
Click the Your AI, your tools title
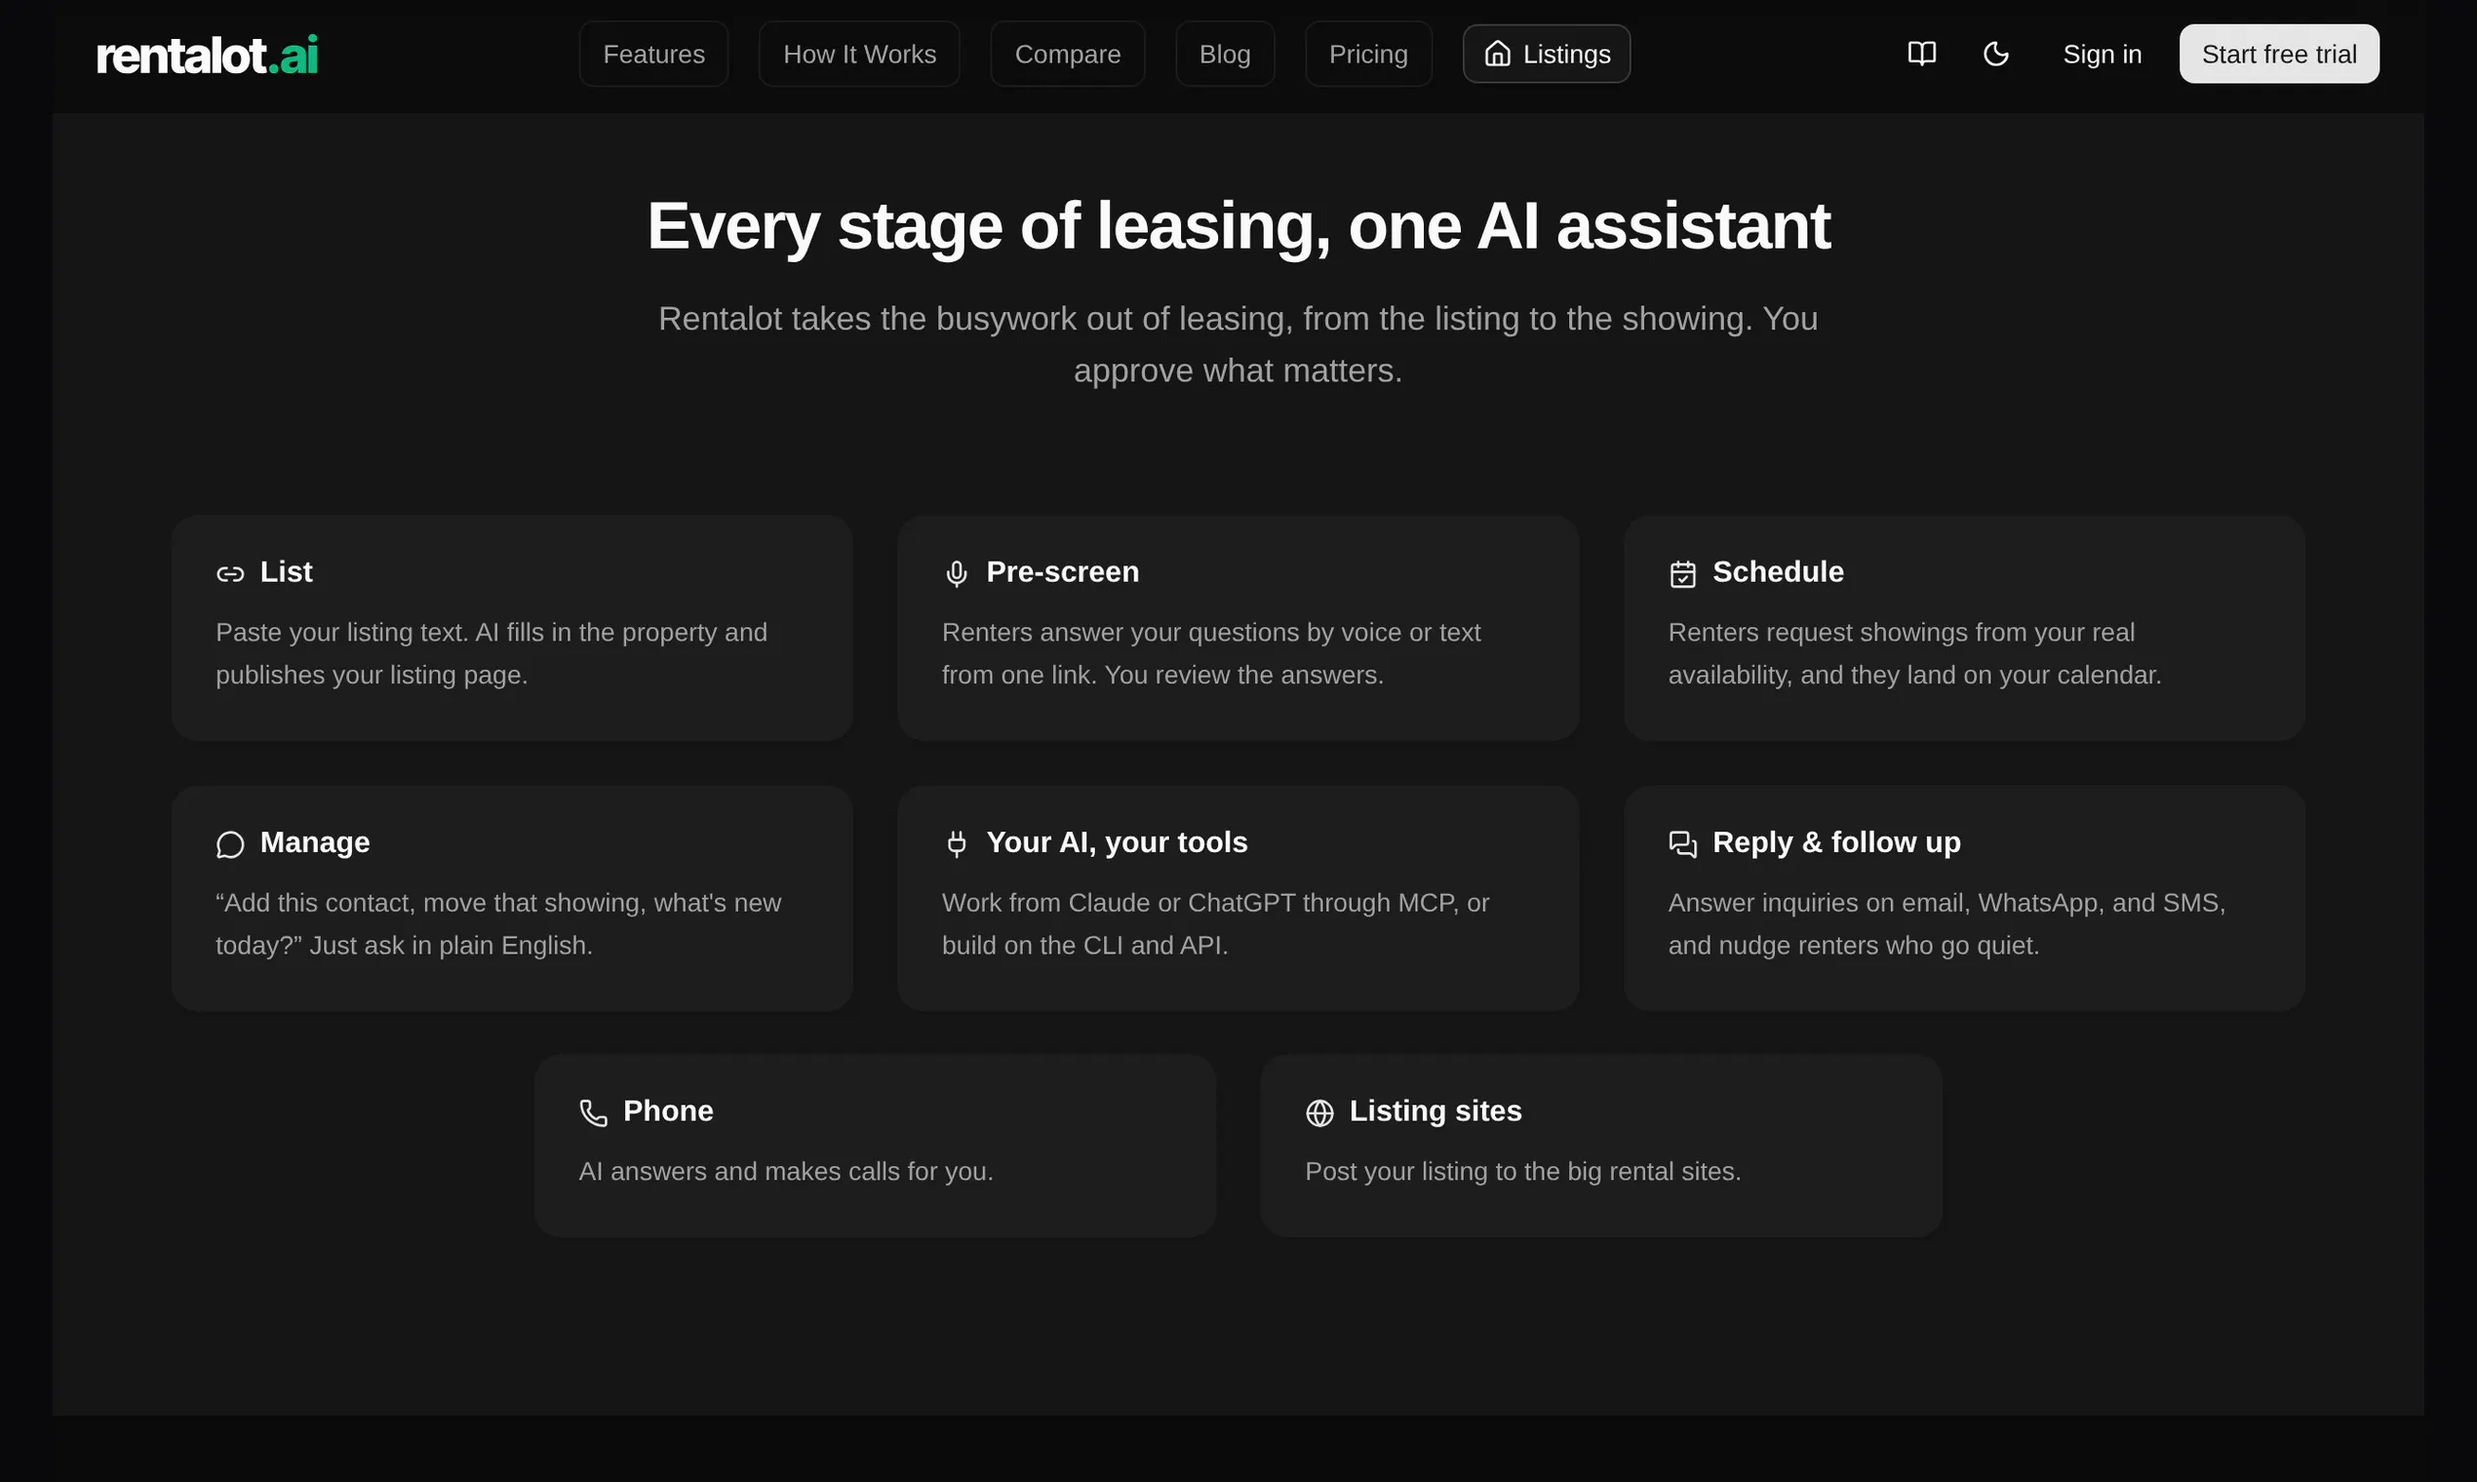[1117, 841]
